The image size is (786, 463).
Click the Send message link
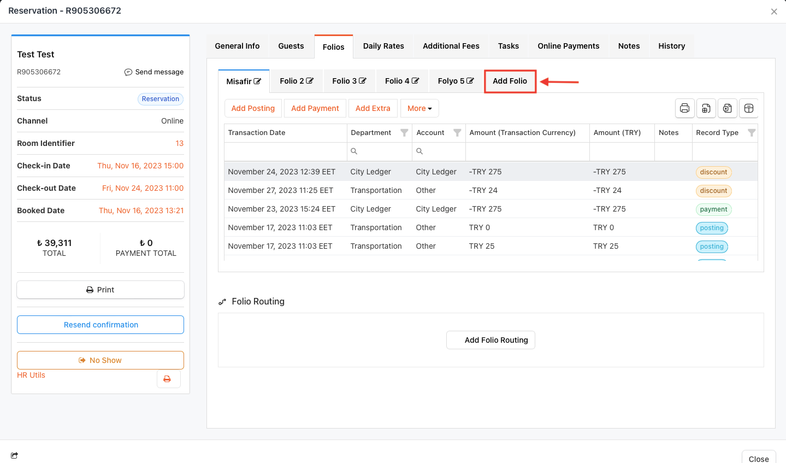coord(154,72)
